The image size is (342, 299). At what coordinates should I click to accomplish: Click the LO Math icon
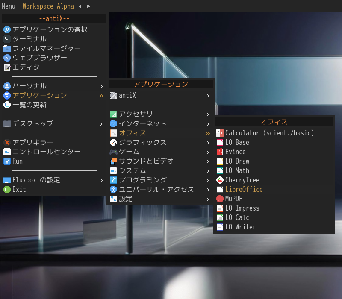tap(220, 170)
